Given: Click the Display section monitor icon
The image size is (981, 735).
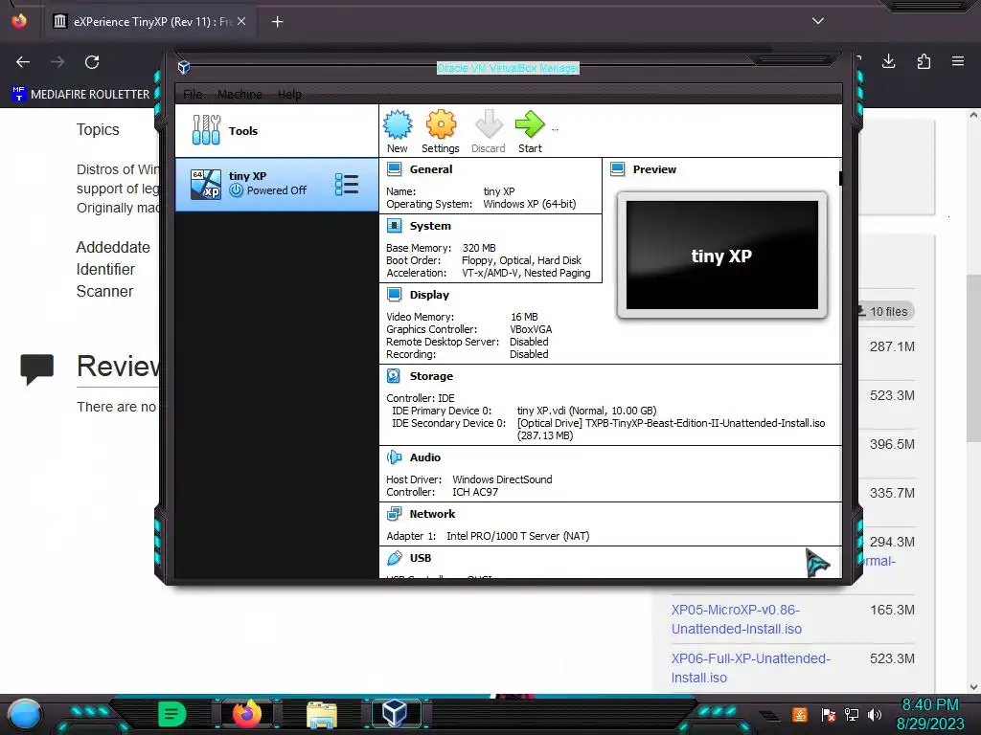Looking at the screenshot, I should pyautogui.click(x=394, y=295).
